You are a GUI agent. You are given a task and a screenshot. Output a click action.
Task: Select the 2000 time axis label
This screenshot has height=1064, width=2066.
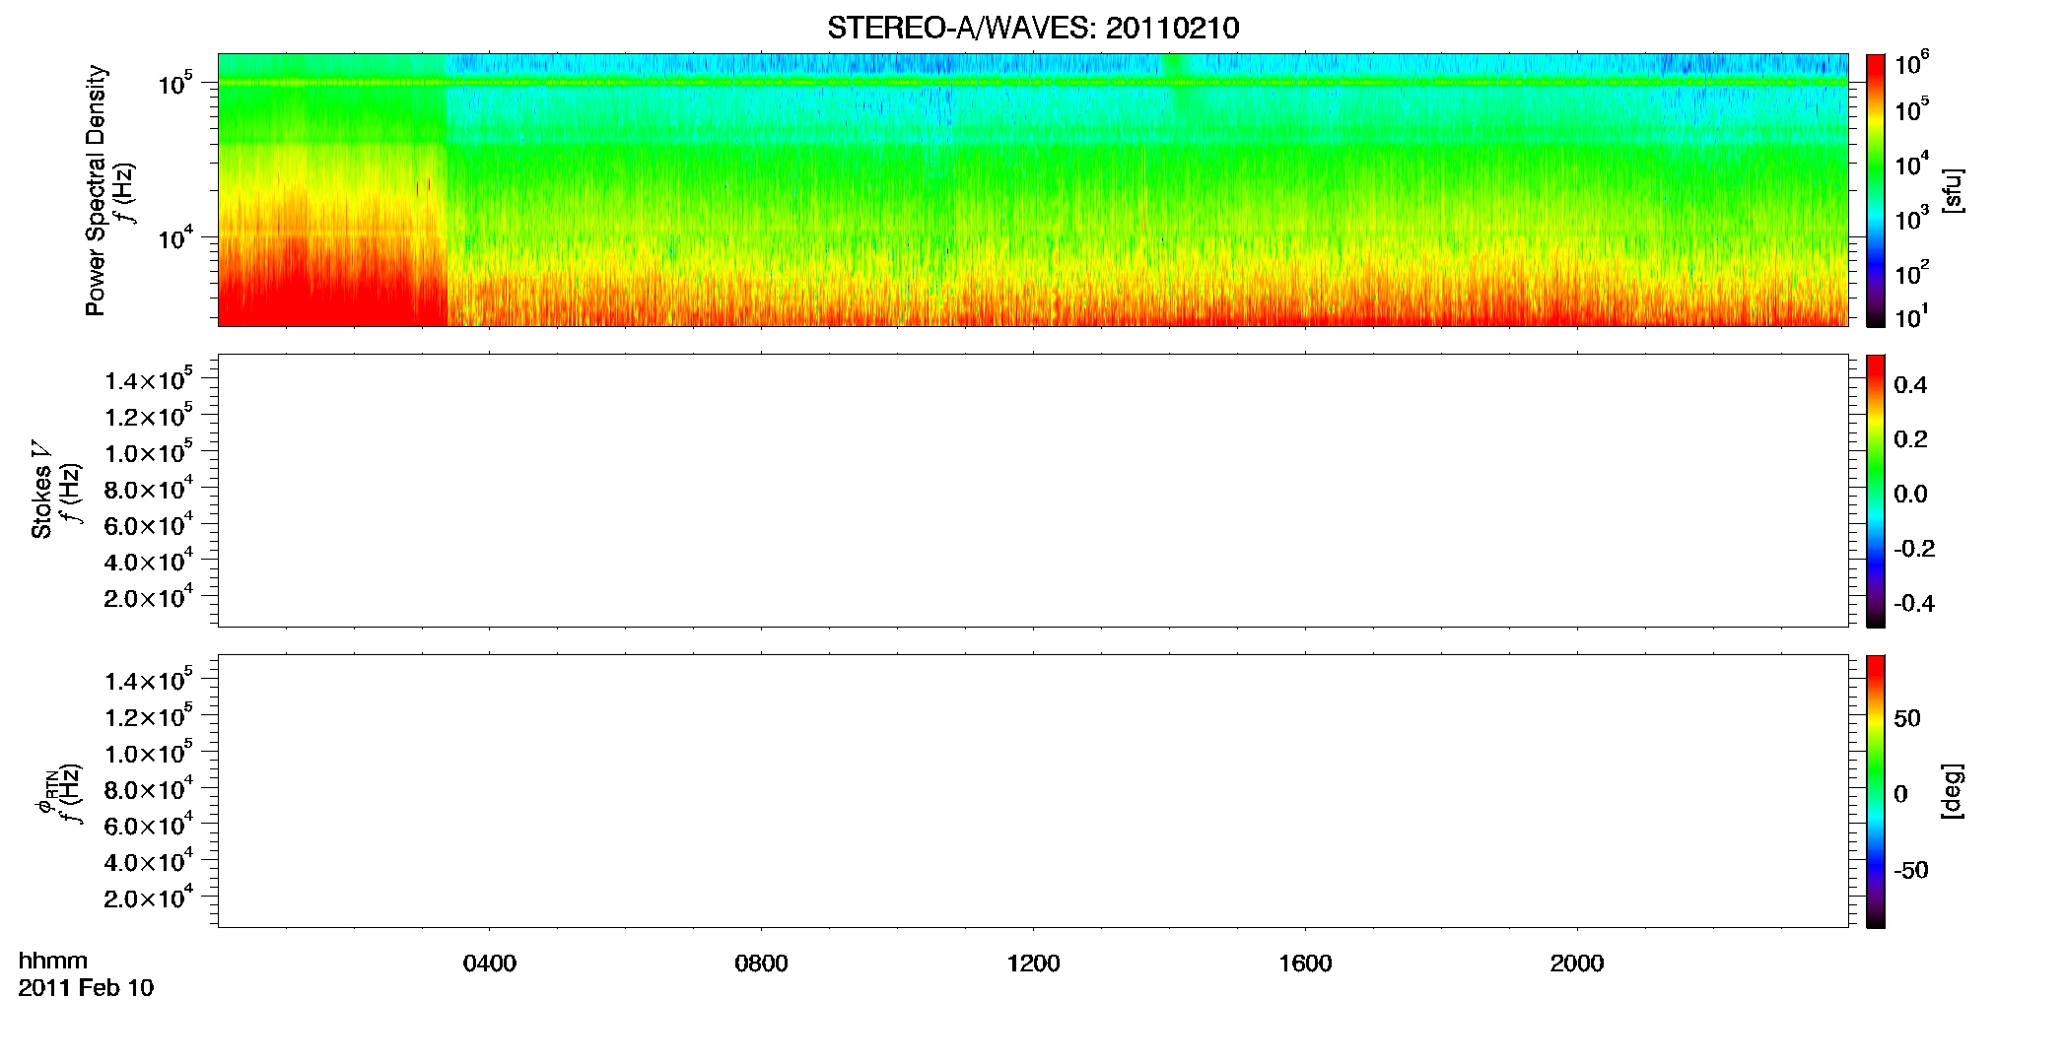1577,963
